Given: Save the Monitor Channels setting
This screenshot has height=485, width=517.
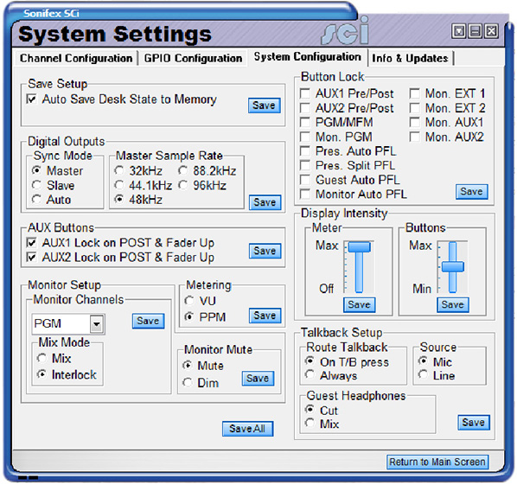Looking at the screenshot, I should pos(148,321).
